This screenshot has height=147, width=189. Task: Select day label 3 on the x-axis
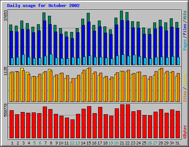point(23,143)
